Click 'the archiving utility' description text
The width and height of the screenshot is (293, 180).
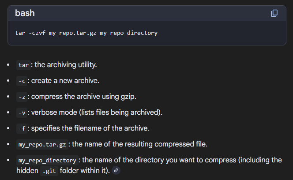tap(65, 65)
